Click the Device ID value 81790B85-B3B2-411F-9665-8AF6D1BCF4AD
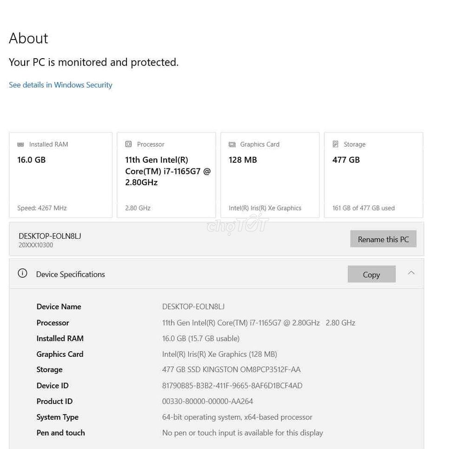Viewport: 476px width, 449px height. (232, 386)
